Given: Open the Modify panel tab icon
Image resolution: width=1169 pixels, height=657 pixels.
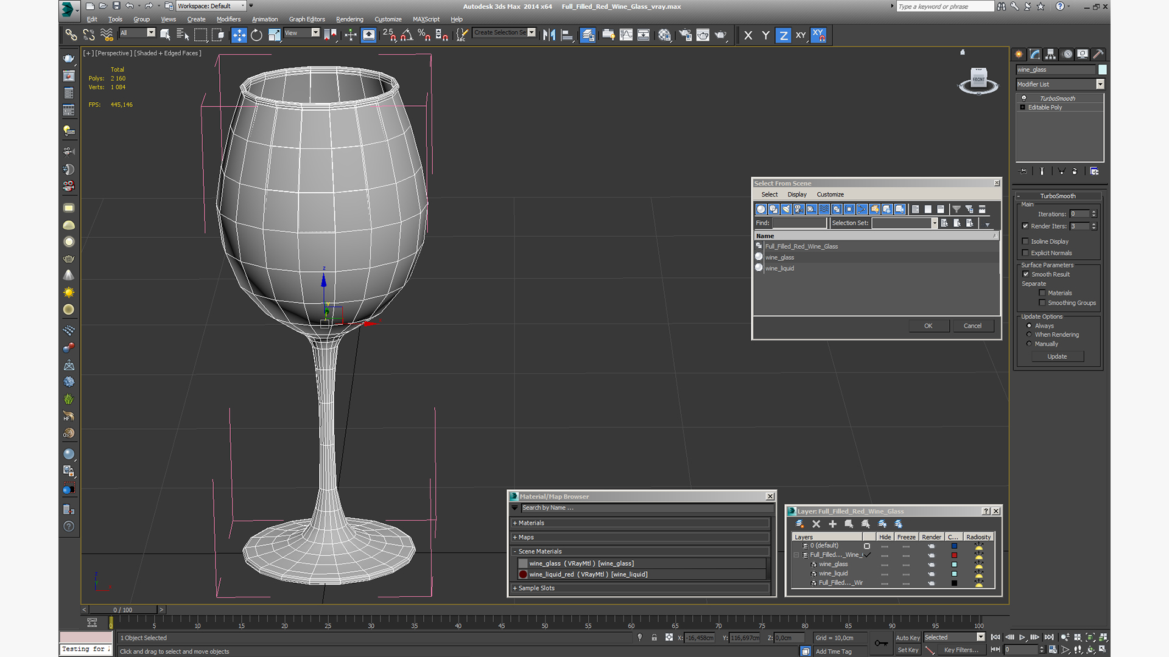Looking at the screenshot, I should (1035, 54).
